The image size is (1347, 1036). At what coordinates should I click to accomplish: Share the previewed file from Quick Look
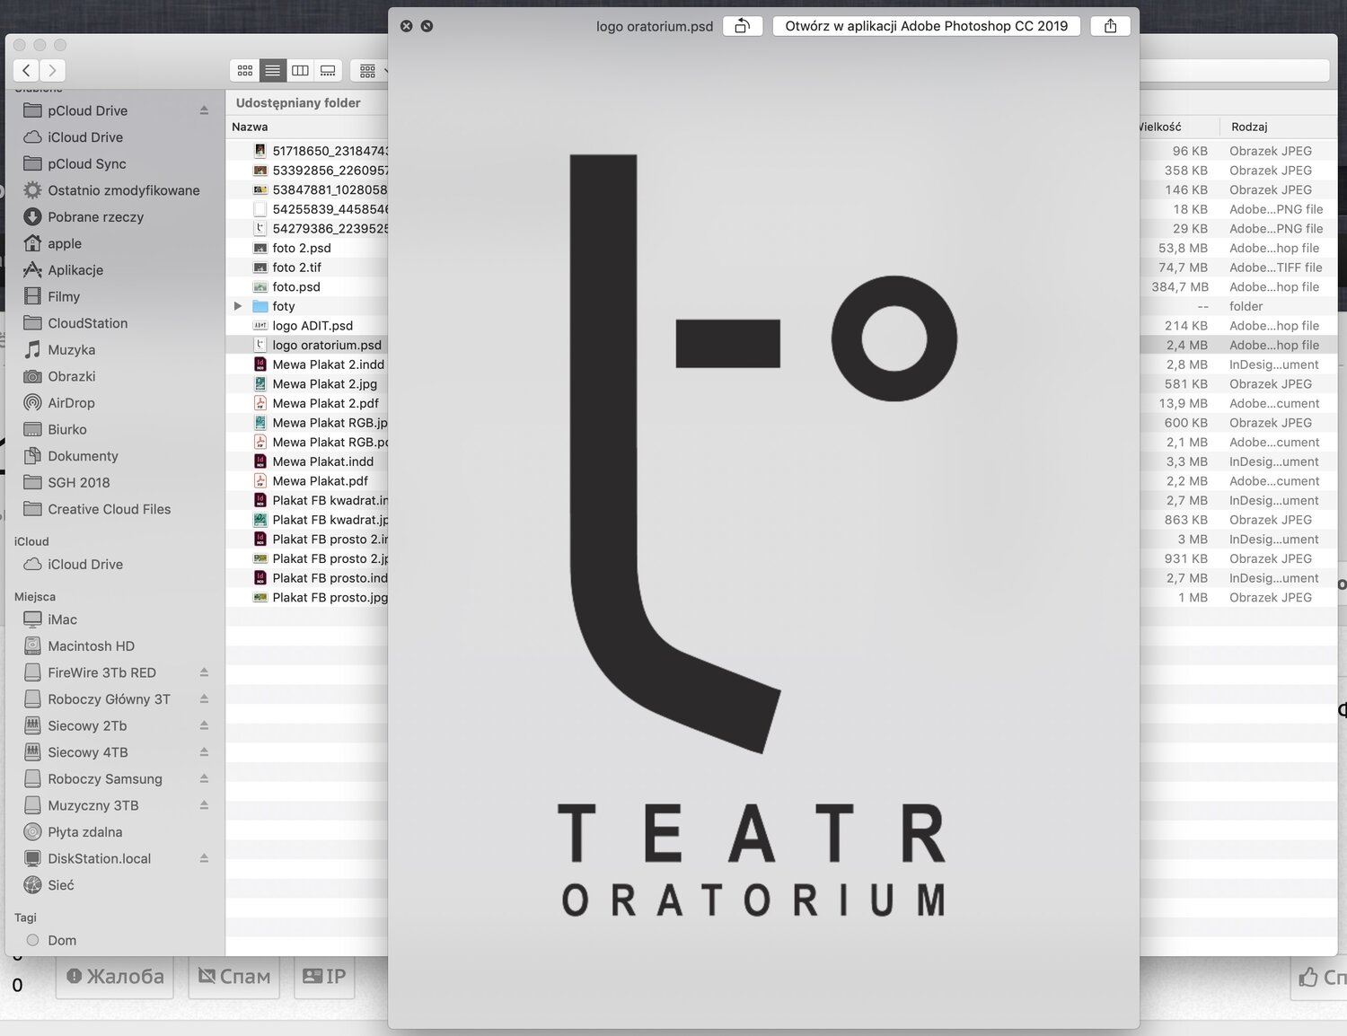pos(1110,26)
